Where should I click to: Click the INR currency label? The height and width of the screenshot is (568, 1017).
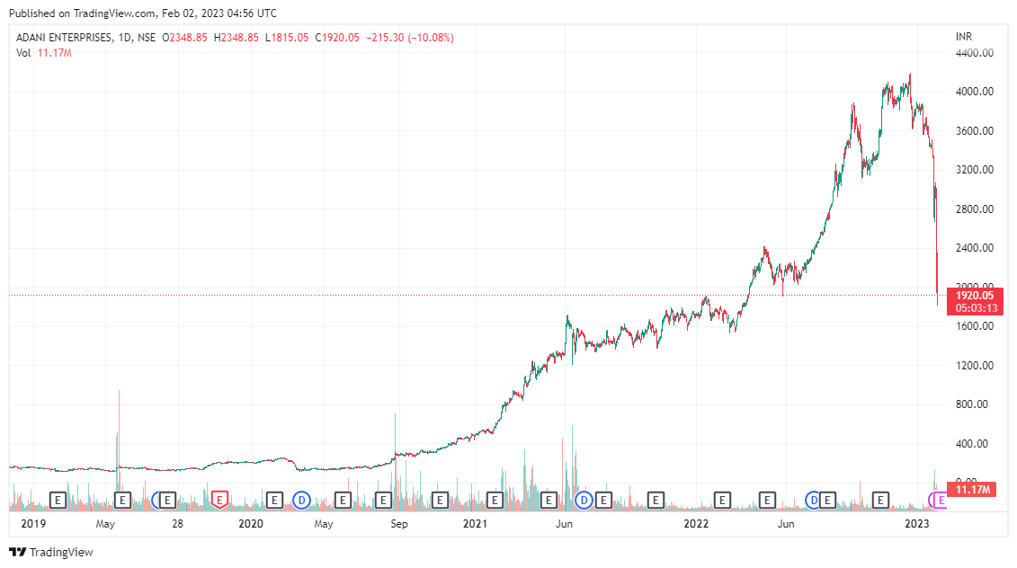(964, 36)
